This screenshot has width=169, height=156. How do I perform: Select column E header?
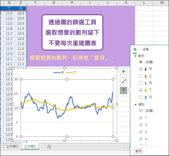21,3
